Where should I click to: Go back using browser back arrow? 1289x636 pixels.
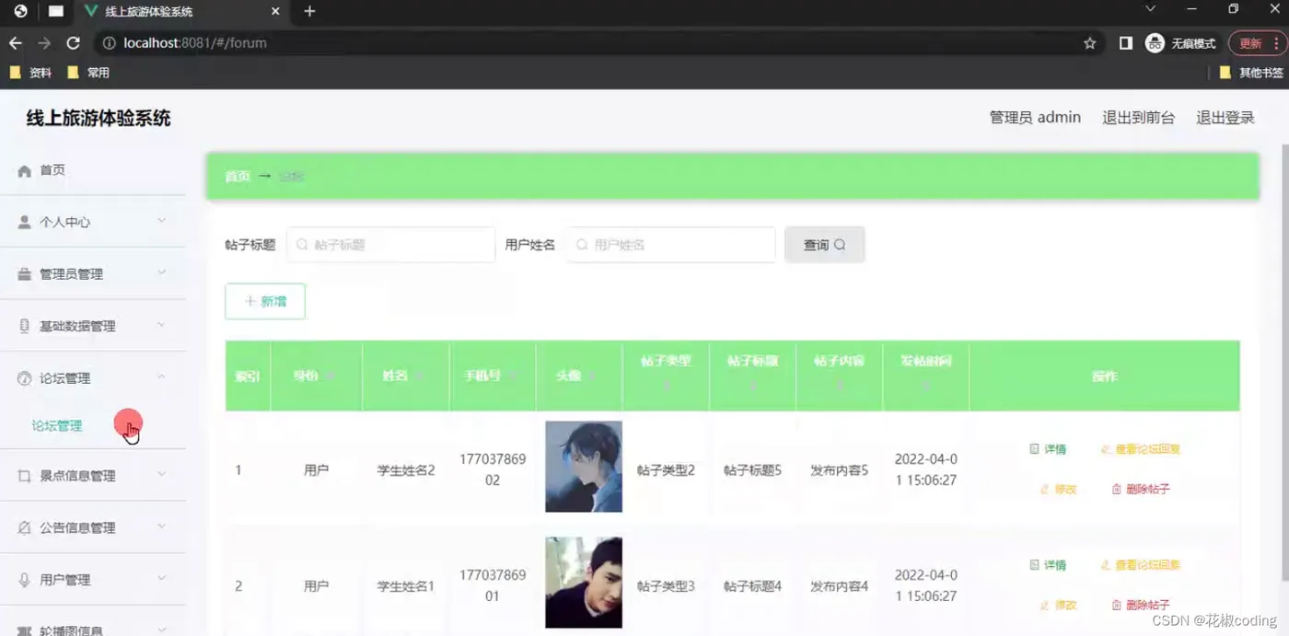tap(15, 43)
